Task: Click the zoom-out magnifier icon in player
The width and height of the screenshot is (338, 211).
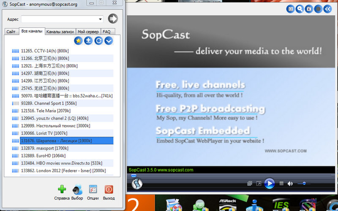Action: (300, 9)
